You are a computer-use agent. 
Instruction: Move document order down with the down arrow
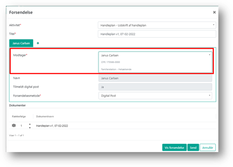point(30,128)
